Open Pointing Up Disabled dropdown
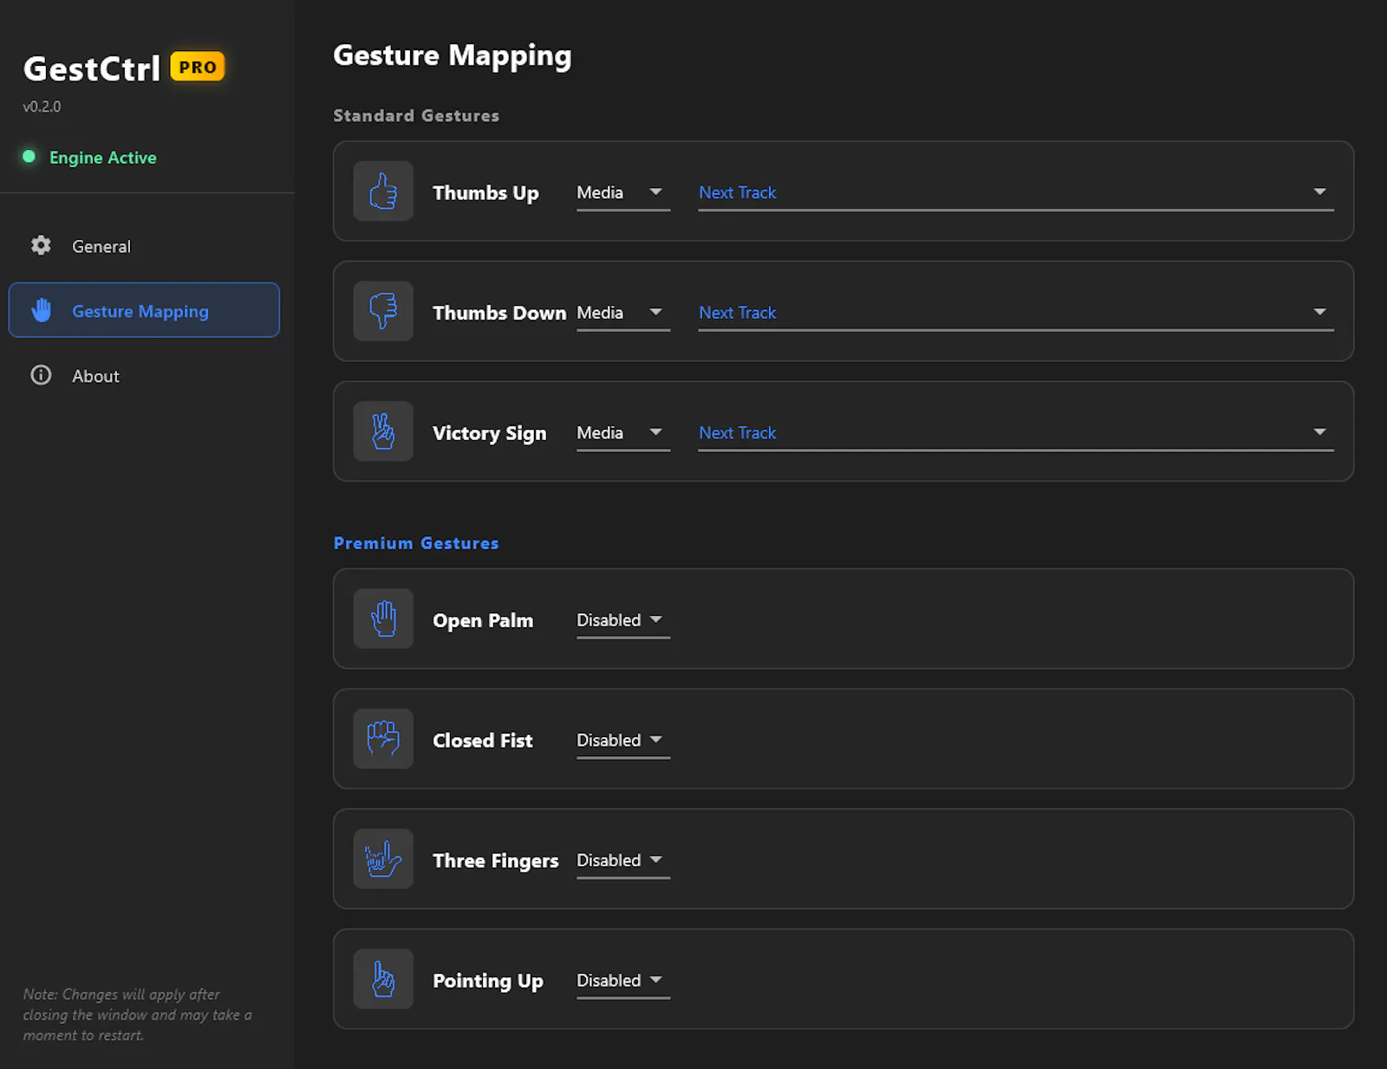Screen dimensions: 1387x1069 pos(623,981)
